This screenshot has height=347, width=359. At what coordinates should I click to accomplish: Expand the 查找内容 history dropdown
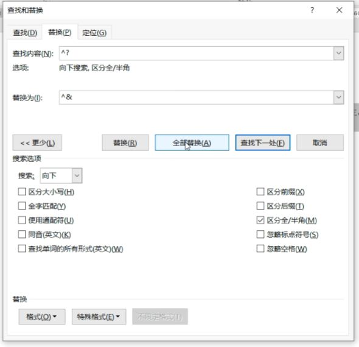pyautogui.click(x=339, y=53)
